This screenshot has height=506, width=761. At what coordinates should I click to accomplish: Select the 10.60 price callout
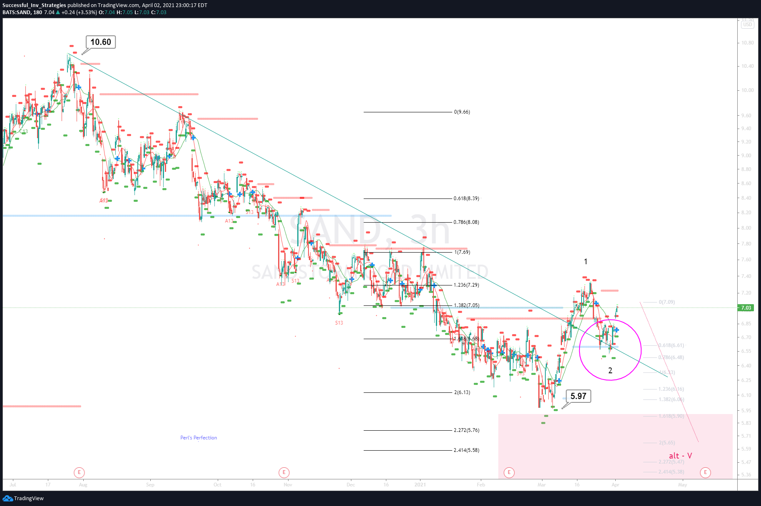(x=101, y=42)
